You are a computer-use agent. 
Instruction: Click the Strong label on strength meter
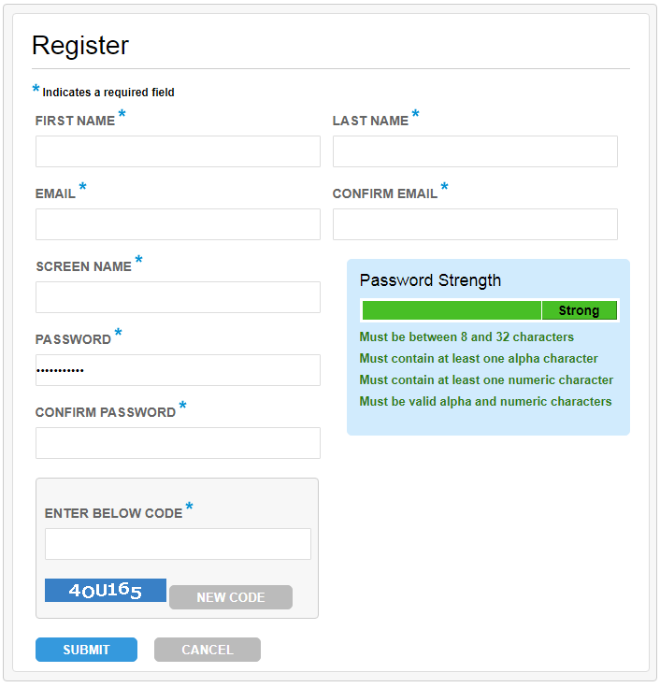pyautogui.click(x=579, y=310)
